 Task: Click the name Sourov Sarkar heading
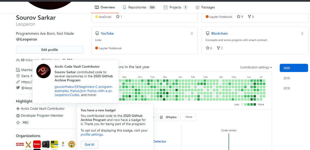tap(36, 18)
